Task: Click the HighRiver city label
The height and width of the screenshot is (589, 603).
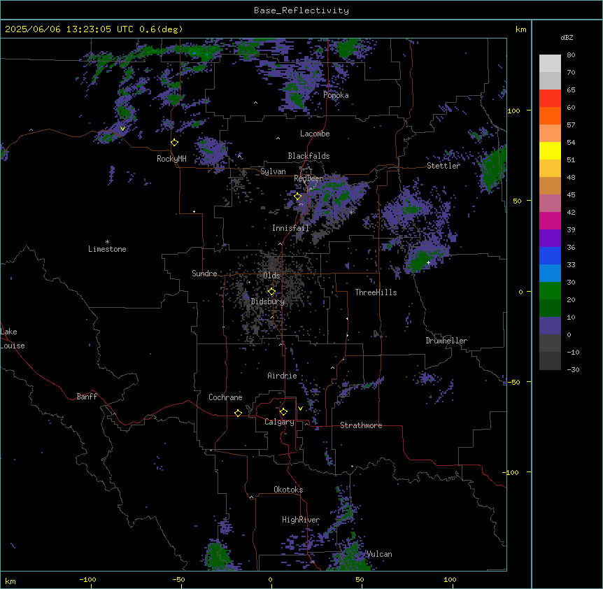Action: pyautogui.click(x=301, y=520)
